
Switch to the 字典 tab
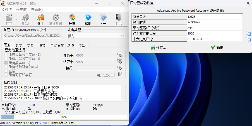tap(30, 45)
